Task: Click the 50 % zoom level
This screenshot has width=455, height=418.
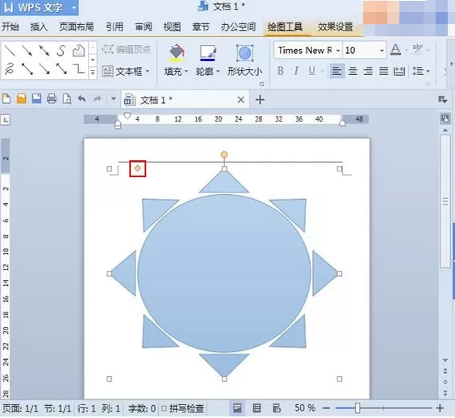Action: click(305, 408)
